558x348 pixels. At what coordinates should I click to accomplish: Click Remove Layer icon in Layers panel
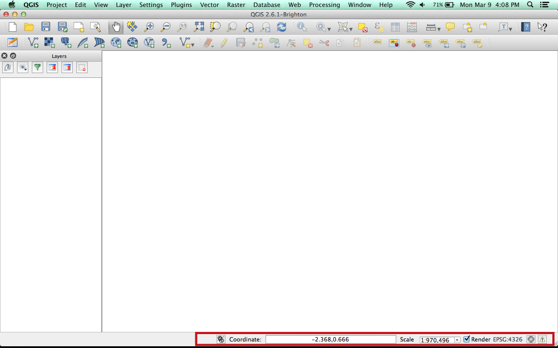[x=82, y=67]
